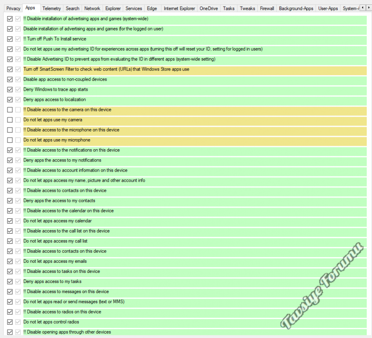Select the Search tab
372x338 pixels.
[73, 8]
